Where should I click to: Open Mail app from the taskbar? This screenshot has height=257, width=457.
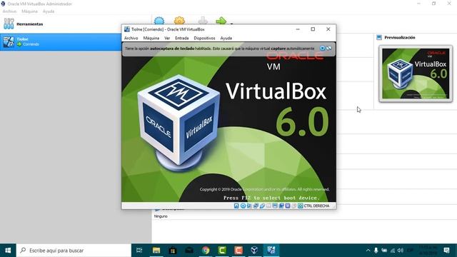point(189,251)
